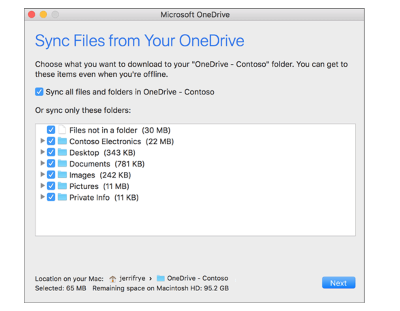
Task: Click the jerrifrye path name
Action: pos(132,278)
